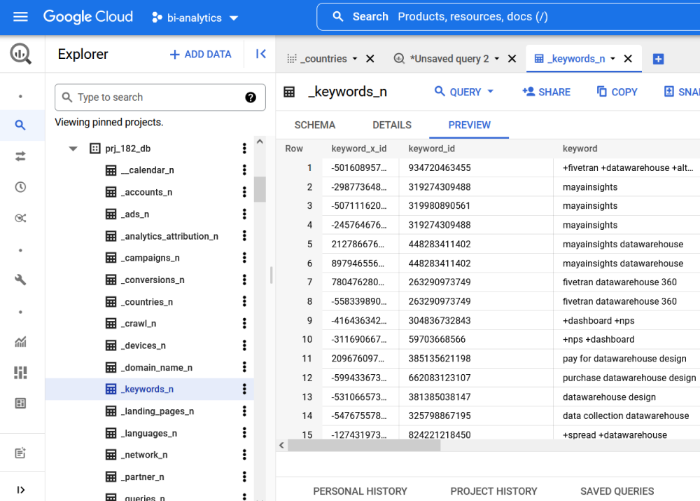Close the _countries tab
700x501 pixels.
coord(370,59)
